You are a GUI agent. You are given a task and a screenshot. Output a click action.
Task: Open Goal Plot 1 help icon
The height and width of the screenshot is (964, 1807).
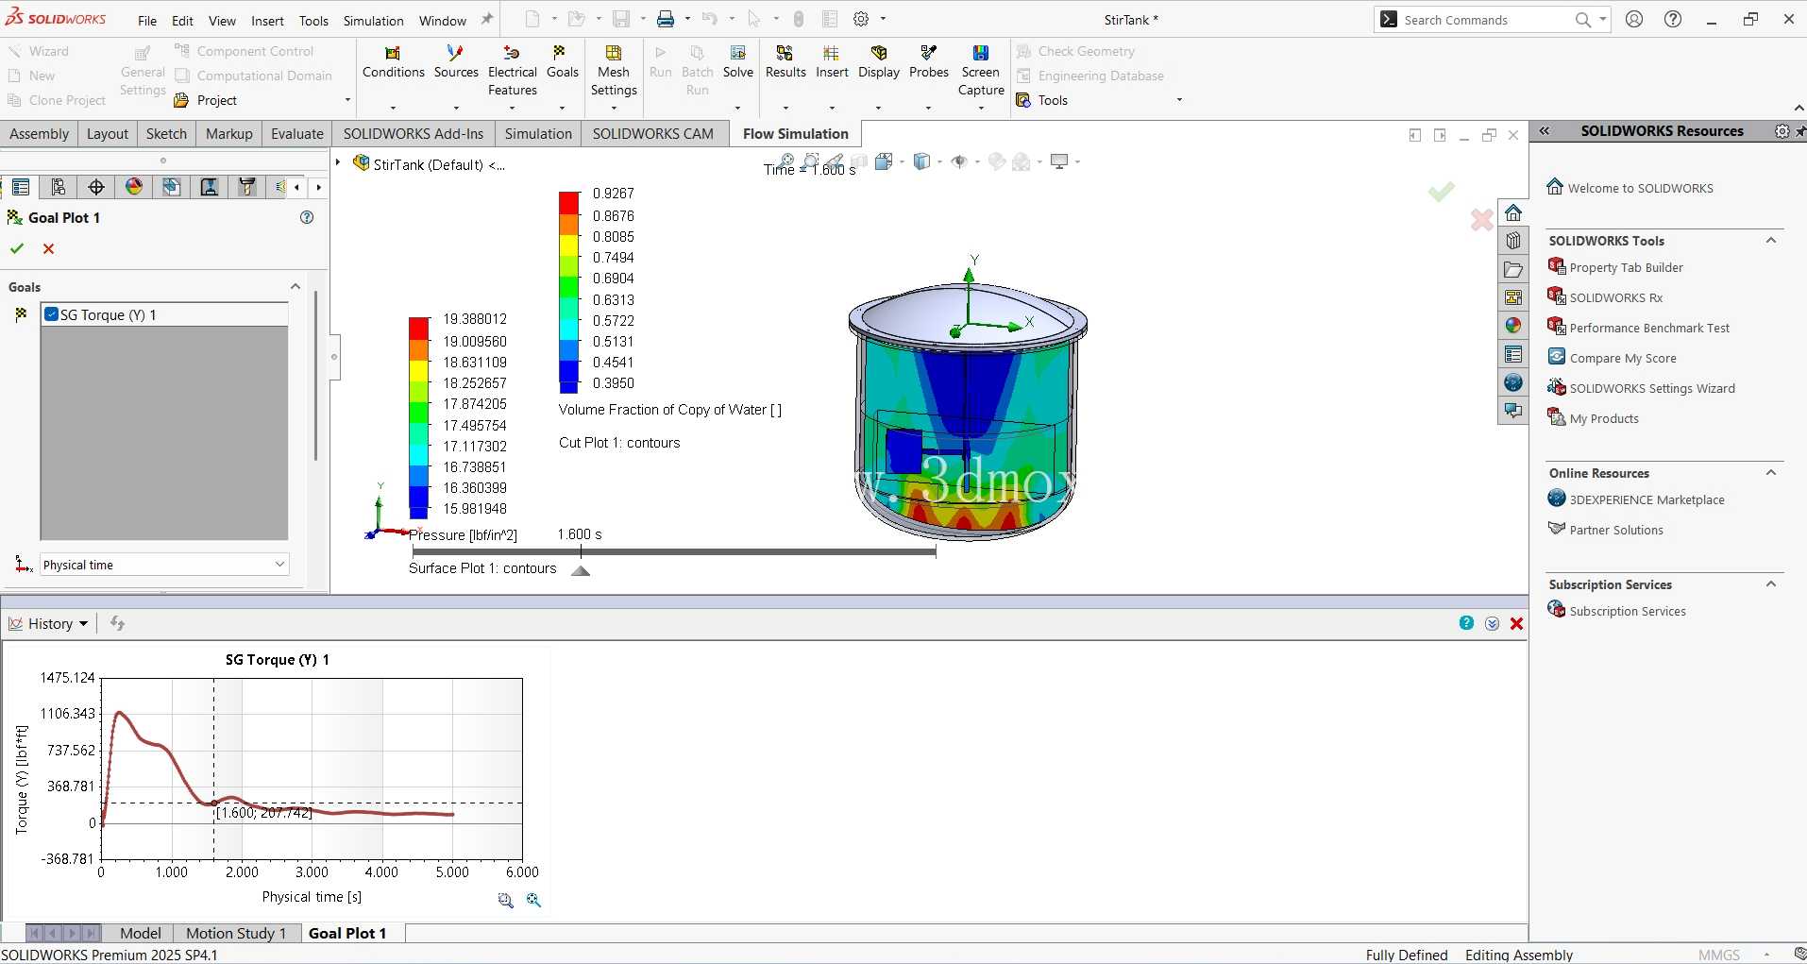click(307, 217)
